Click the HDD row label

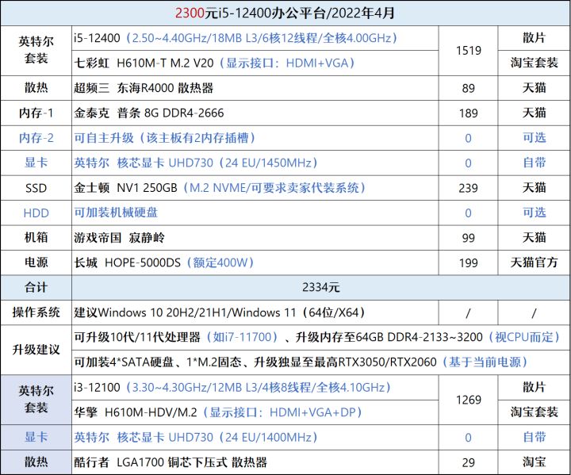pyautogui.click(x=36, y=213)
